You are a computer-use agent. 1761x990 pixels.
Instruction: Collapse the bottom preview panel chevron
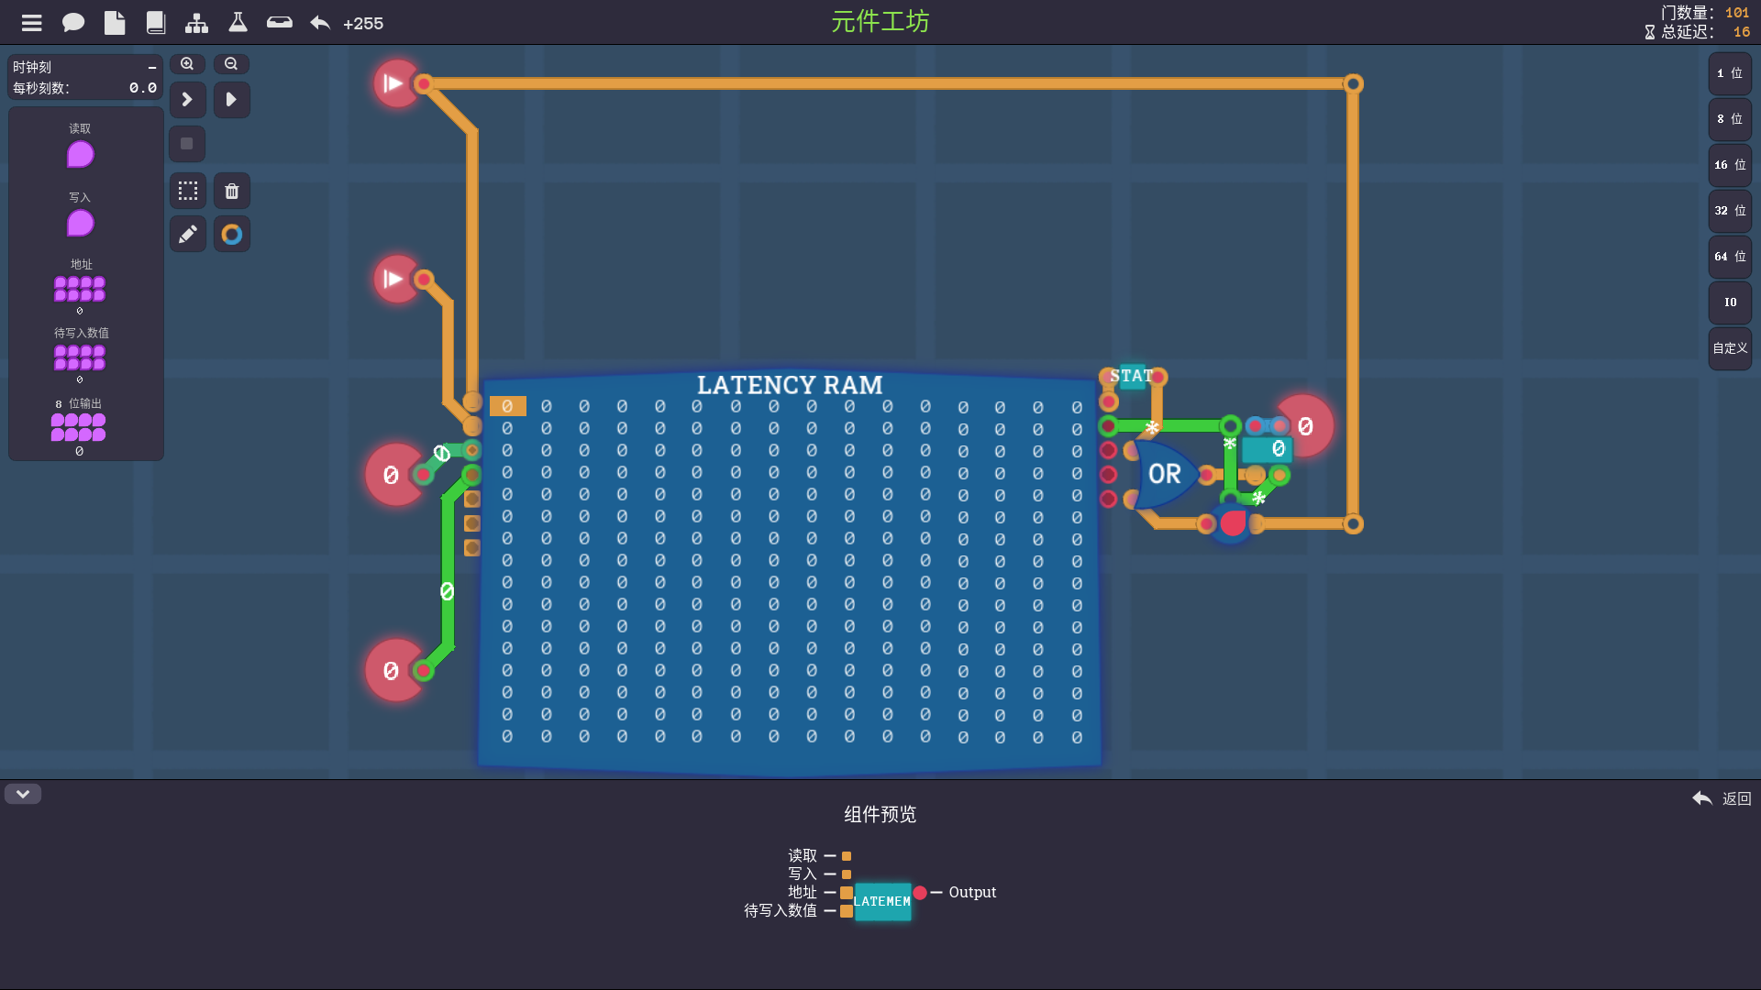click(x=23, y=794)
